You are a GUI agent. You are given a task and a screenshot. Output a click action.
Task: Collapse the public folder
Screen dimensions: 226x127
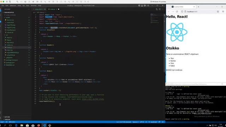pos(8,18)
